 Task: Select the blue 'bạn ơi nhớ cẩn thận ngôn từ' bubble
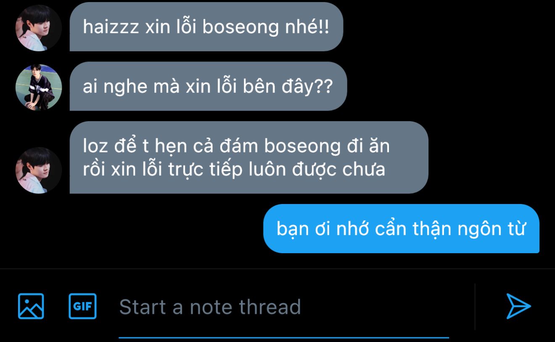(401, 228)
